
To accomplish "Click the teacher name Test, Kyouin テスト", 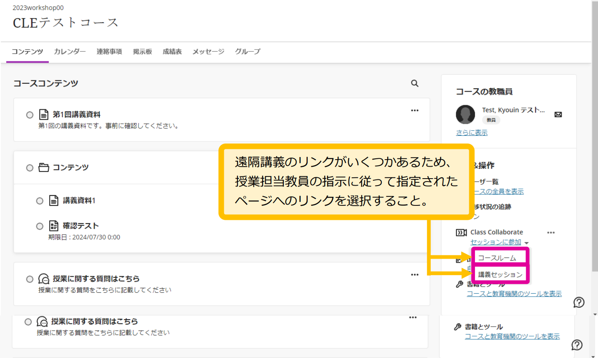I will point(513,110).
